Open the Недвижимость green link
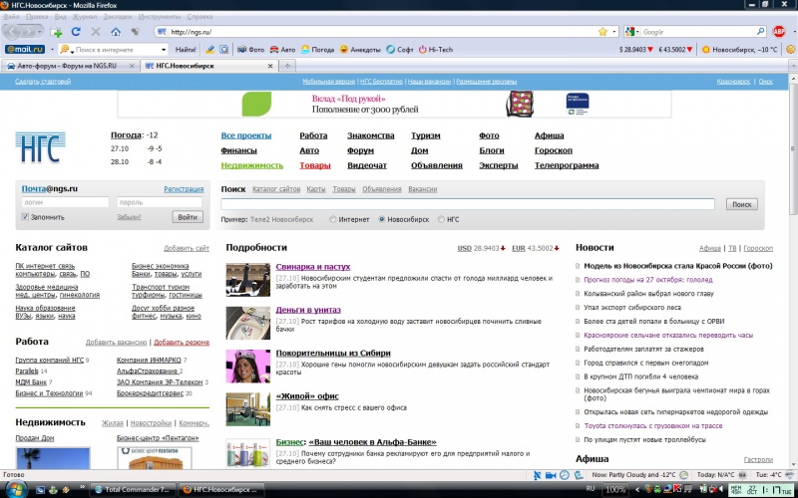This screenshot has height=498, width=798. point(252,165)
